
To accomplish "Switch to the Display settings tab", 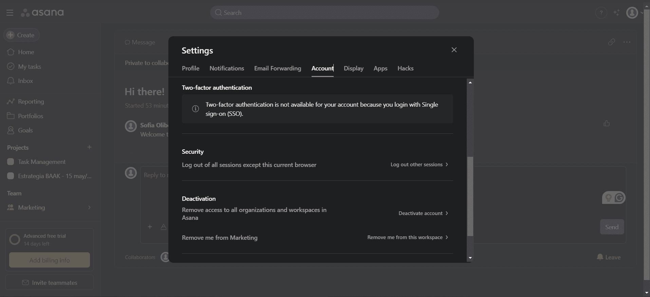I will coord(353,68).
